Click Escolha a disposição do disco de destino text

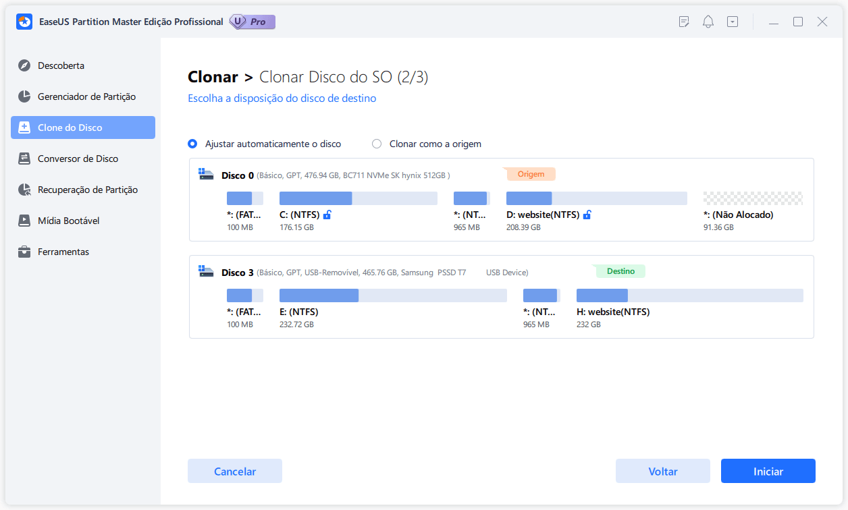[x=282, y=98]
